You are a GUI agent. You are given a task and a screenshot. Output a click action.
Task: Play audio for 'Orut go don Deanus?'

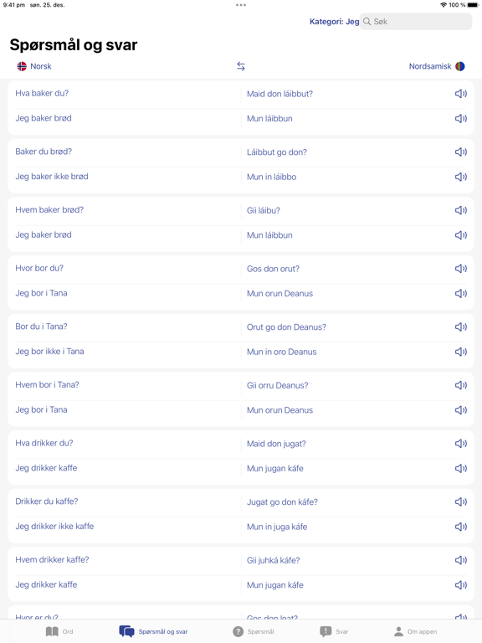(x=461, y=327)
